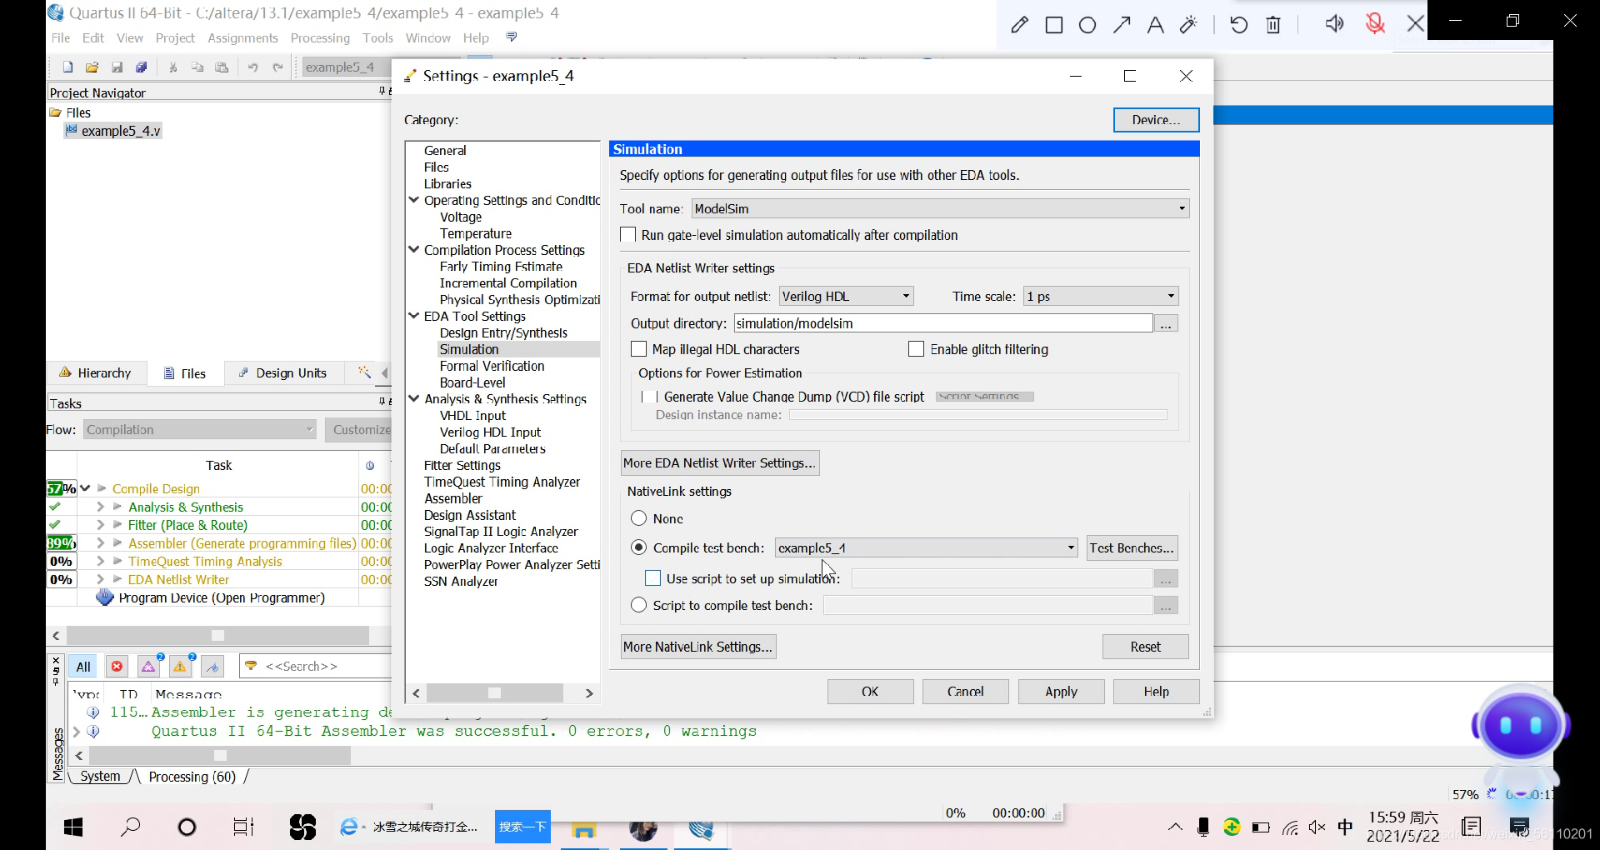Click the trash delete annotations icon
This screenshot has width=1600, height=850.
1273,25
